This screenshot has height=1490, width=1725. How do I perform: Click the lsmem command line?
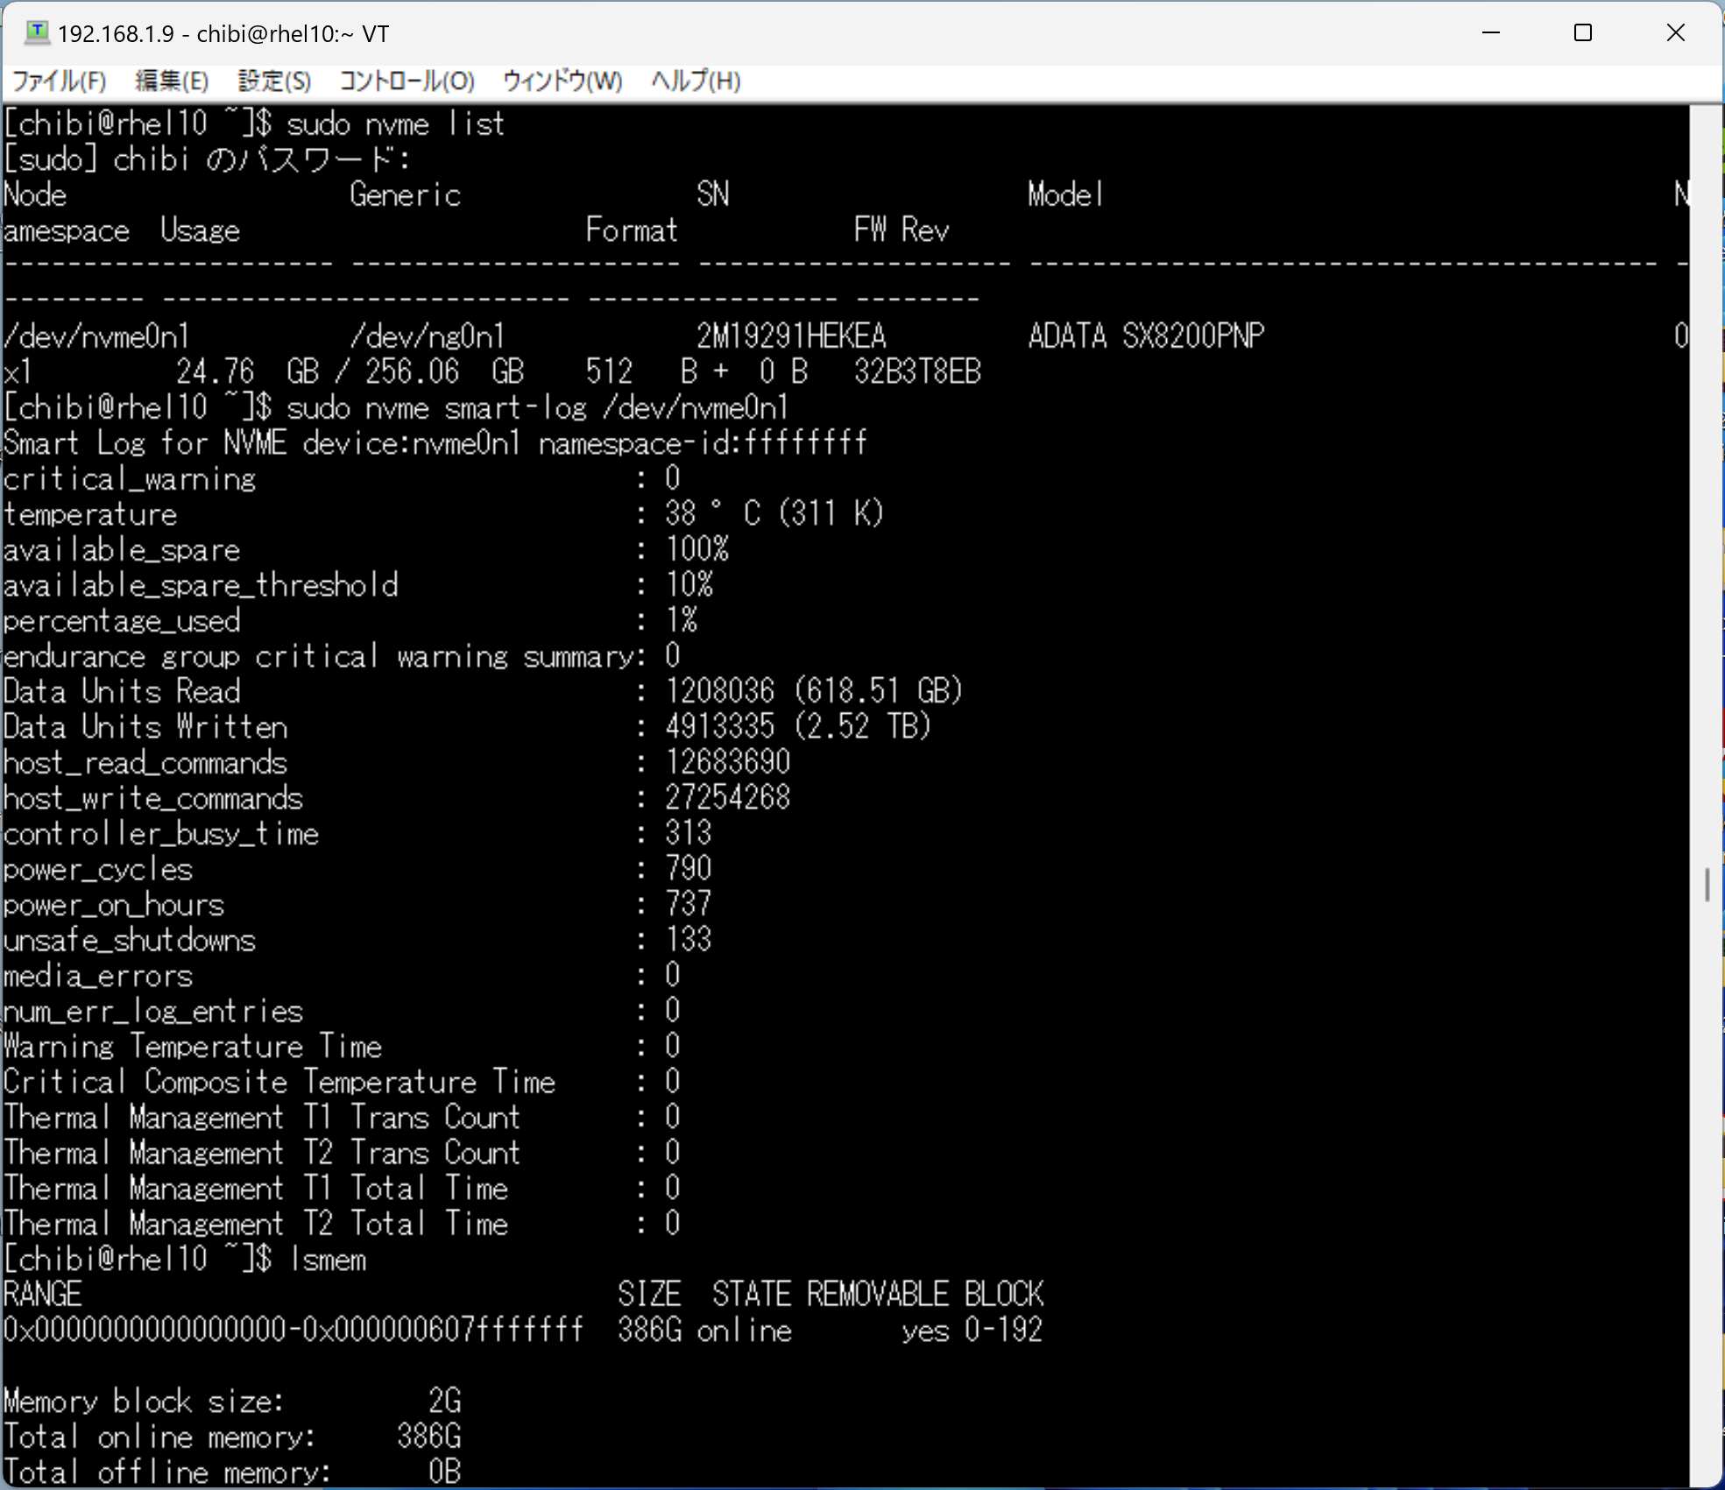(328, 1260)
